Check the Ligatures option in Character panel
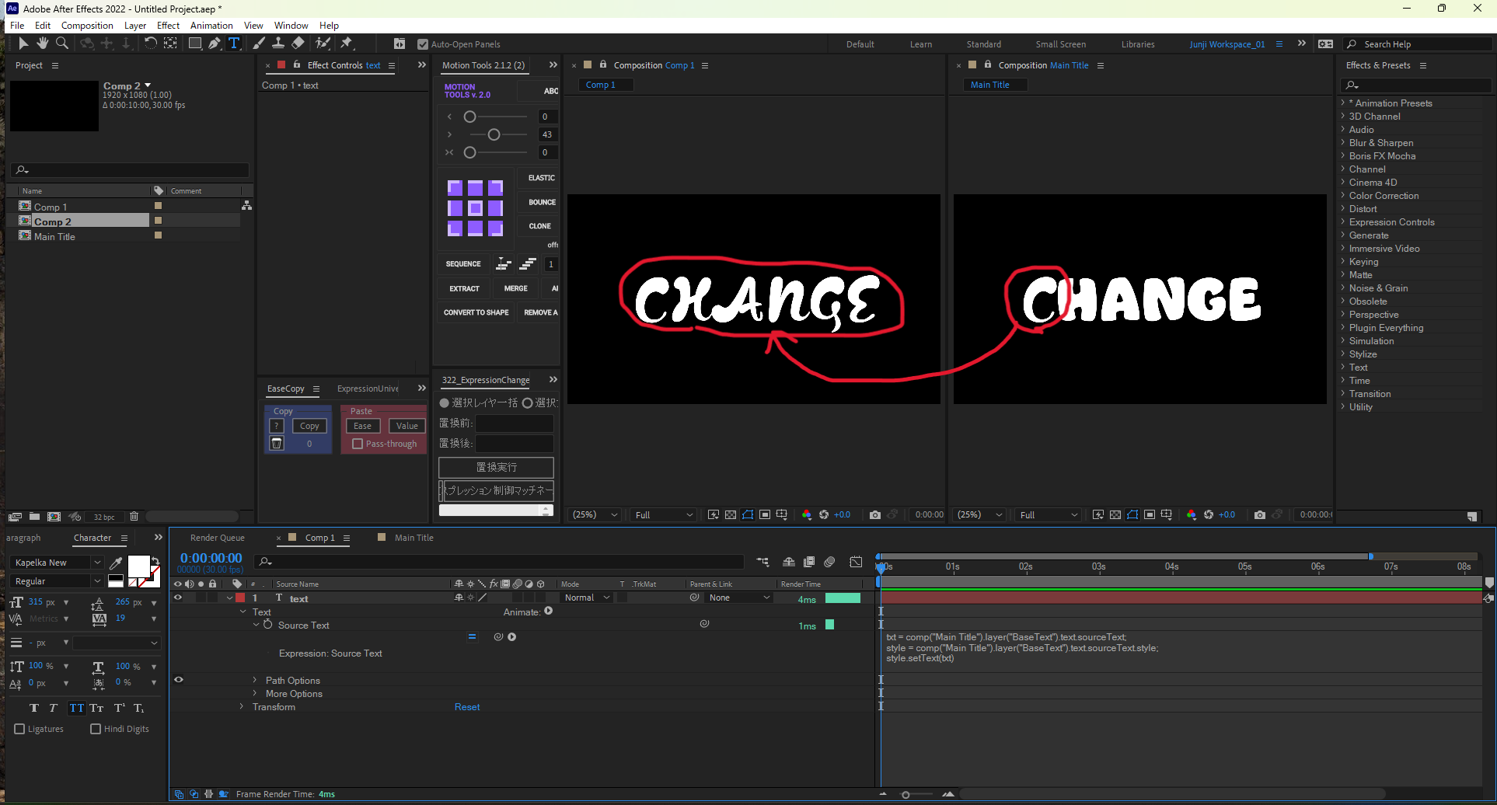This screenshot has height=805, width=1497. pyautogui.click(x=19, y=728)
